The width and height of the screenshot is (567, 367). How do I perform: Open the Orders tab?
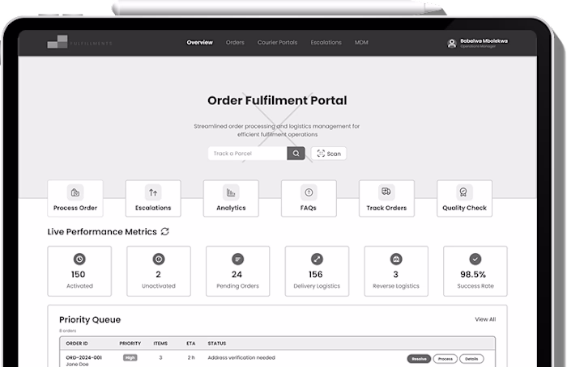coord(235,43)
